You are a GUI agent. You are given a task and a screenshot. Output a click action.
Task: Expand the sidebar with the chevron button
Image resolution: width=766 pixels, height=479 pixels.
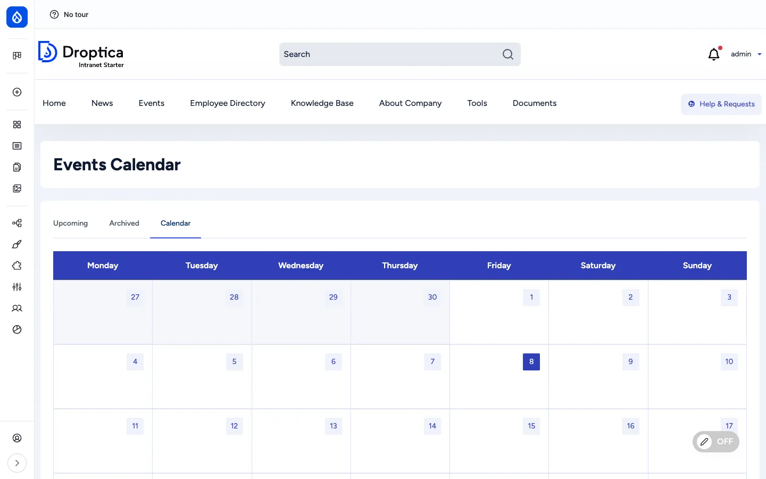[17, 463]
